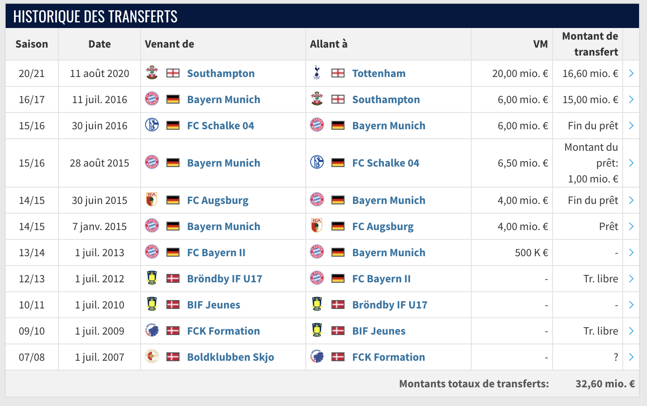Image resolution: width=647 pixels, height=406 pixels.
Task: Click the Tottenham club crest
Action: pyautogui.click(x=317, y=73)
